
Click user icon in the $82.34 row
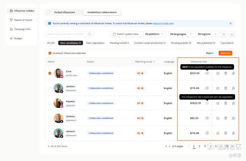pyautogui.click(x=233, y=118)
